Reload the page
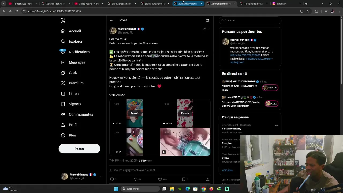Image resolution: width=343 pixels, height=193 pixels. (17, 11)
